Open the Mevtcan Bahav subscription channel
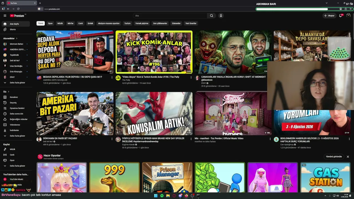 (x=16, y=44)
